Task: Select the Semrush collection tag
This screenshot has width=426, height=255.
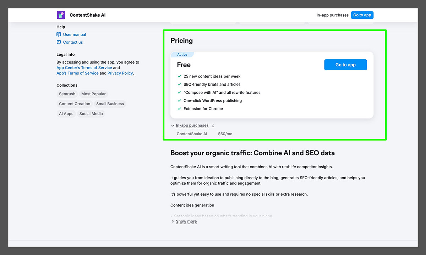Action: point(67,94)
